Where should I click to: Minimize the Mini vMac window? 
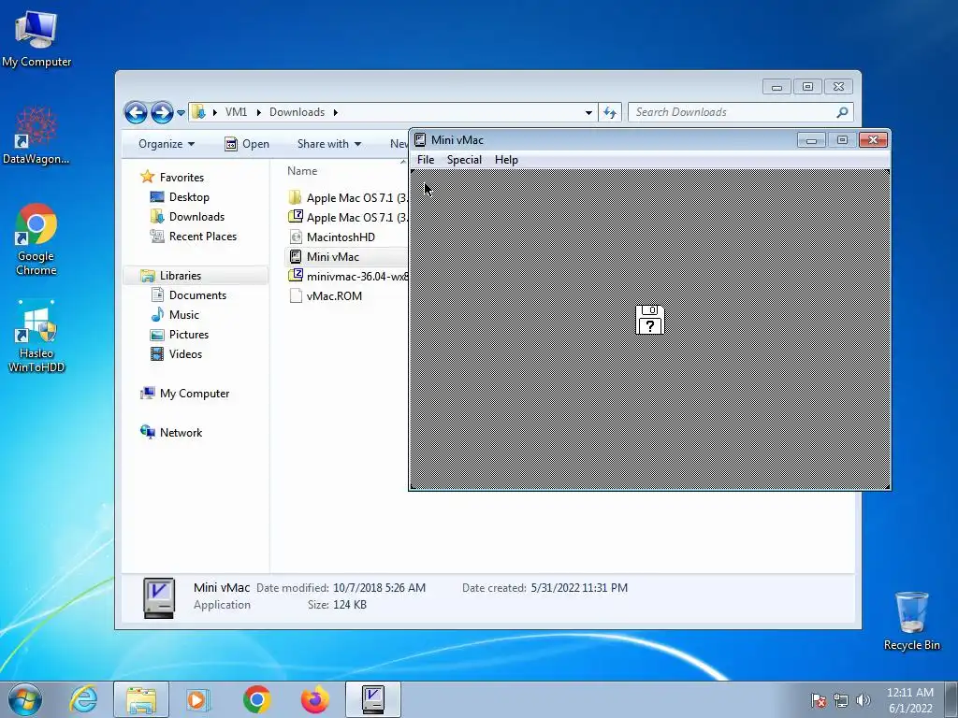[811, 140]
